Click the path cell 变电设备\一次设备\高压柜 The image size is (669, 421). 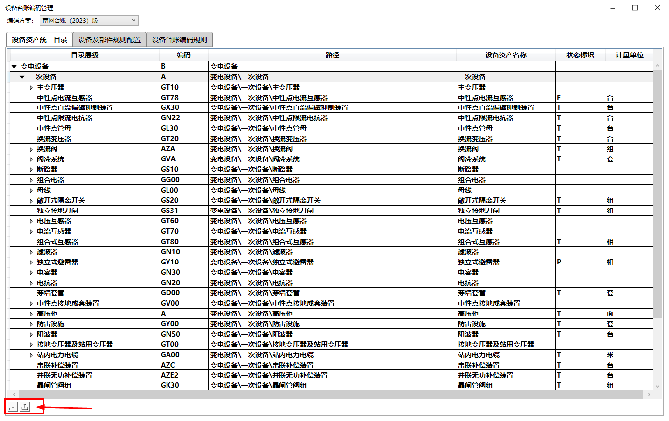(333, 314)
